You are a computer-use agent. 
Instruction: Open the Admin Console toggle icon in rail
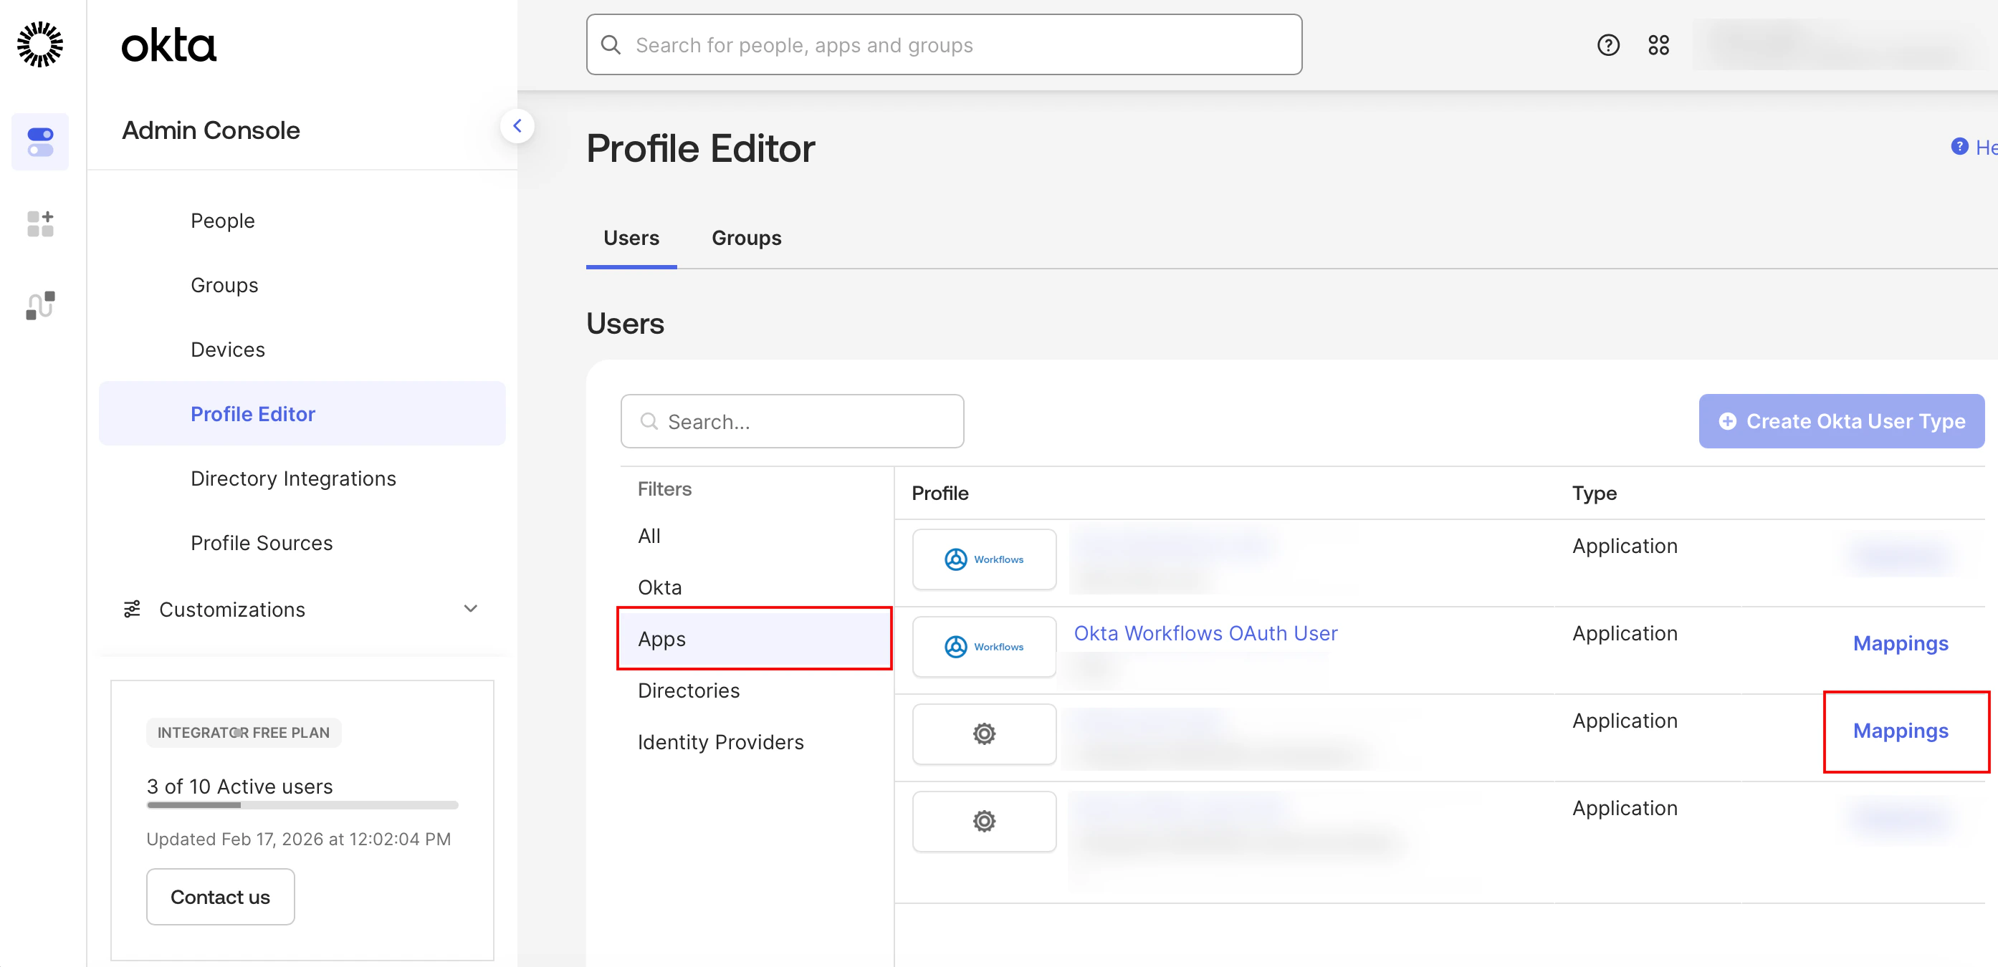point(39,142)
